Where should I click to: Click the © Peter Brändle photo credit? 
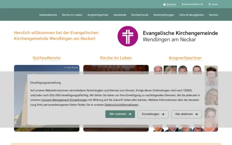71,68
